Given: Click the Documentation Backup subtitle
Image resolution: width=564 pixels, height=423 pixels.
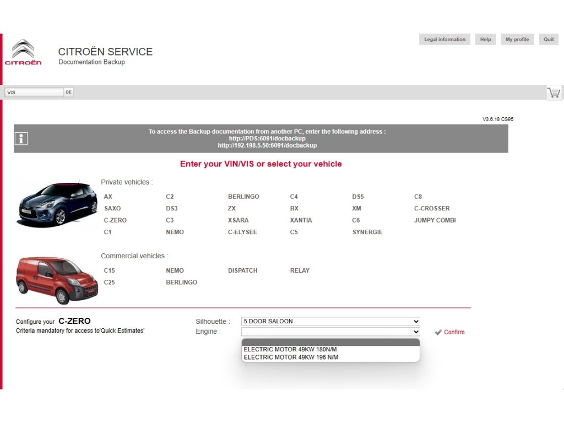Looking at the screenshot, I should pyautogui.click(x=92, y=62).
